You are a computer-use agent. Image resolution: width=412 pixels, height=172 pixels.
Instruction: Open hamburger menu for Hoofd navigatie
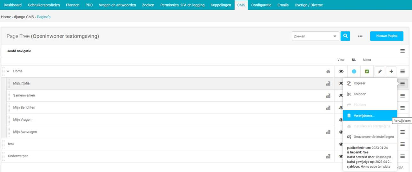pos(402,51)
